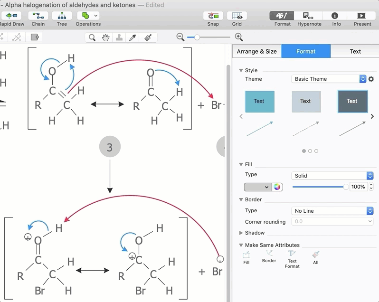The height and width of the screenshot is (302, 379).
Task: Toggle Snap in the toolbar
Action: point(213,16)
